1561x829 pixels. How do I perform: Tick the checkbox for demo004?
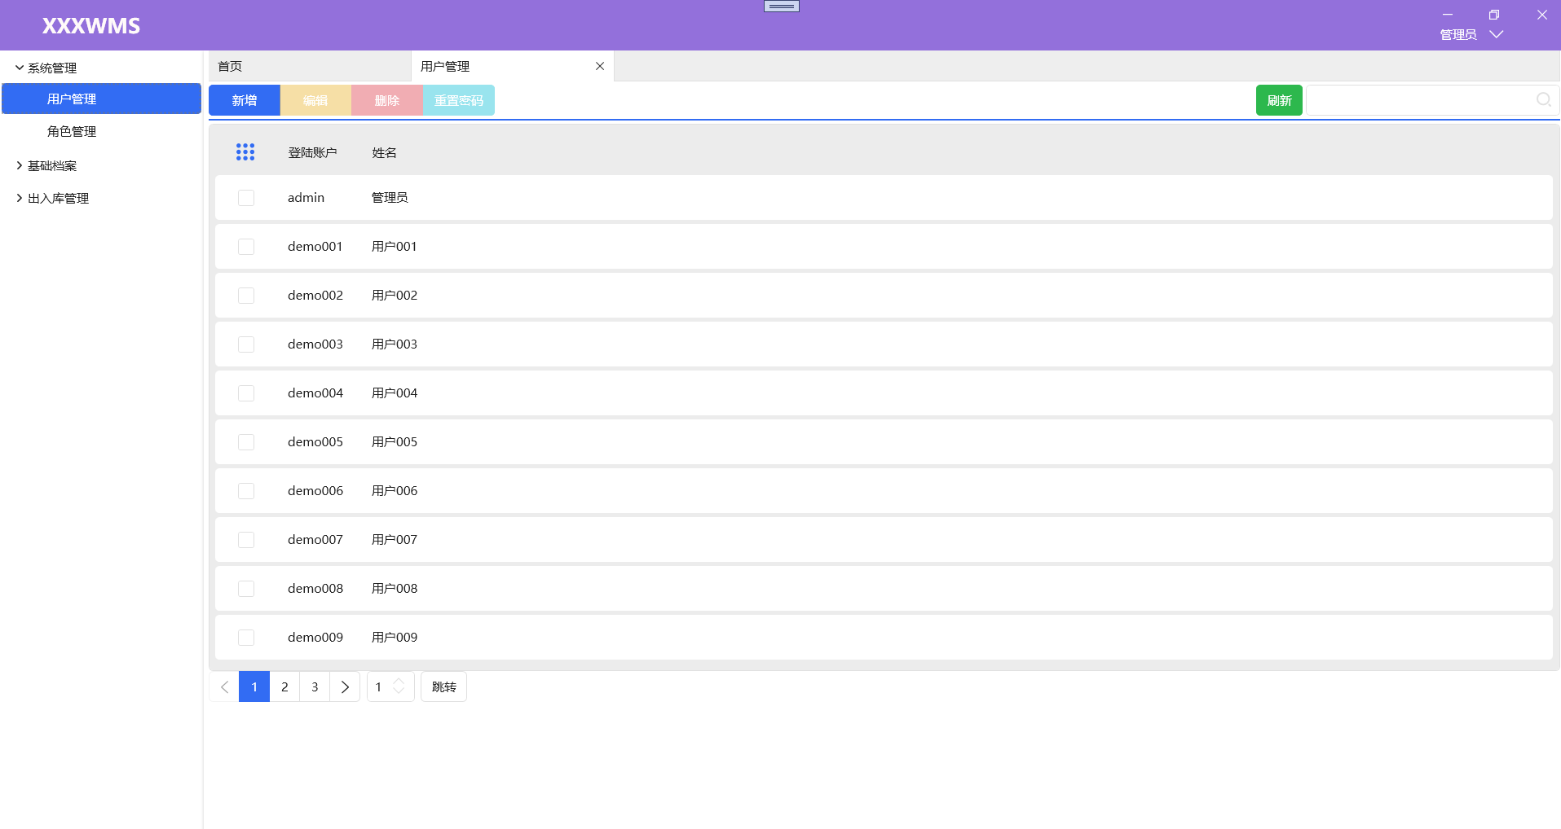pos(246,393)
